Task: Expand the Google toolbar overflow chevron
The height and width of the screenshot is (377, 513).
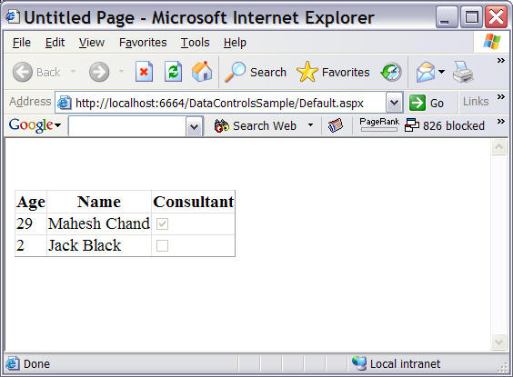Action: pyautogui.click(x=501, y=122)
